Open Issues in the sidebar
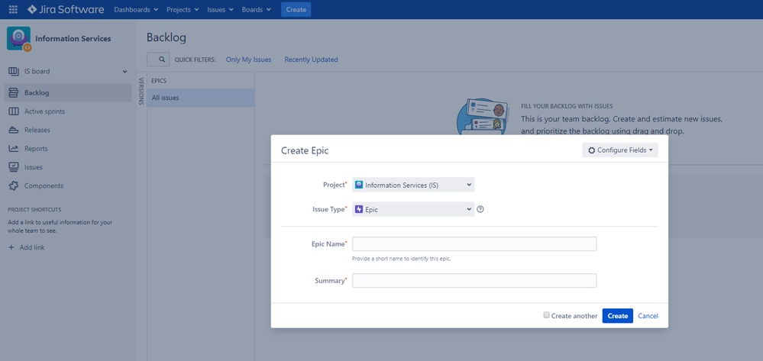Screen dimensions: 763x361 click(x=68, y=167)
